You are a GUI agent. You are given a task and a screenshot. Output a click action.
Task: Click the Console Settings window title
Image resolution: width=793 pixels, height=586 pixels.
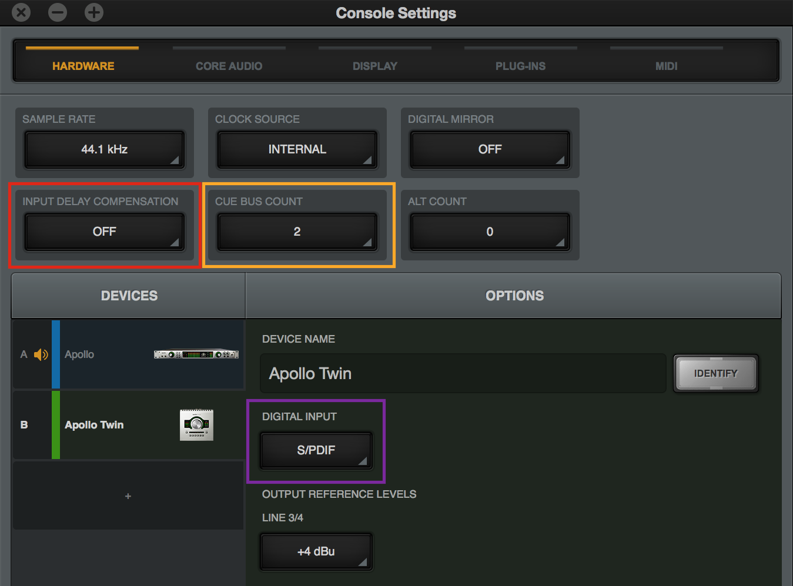[x=396, y=13]
